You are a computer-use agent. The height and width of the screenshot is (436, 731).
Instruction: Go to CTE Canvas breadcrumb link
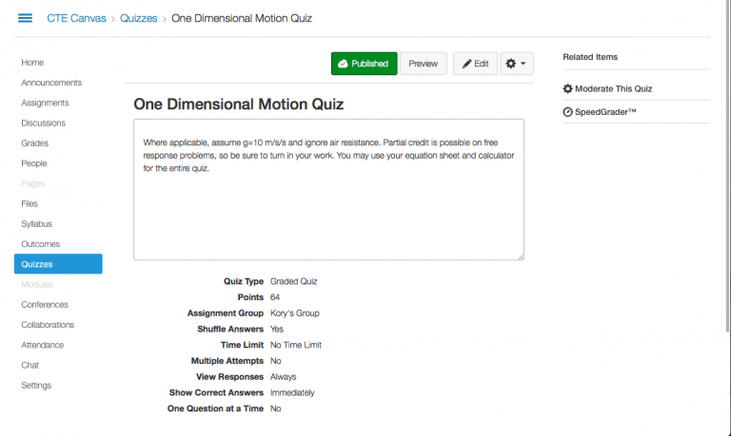pos(76,18)
